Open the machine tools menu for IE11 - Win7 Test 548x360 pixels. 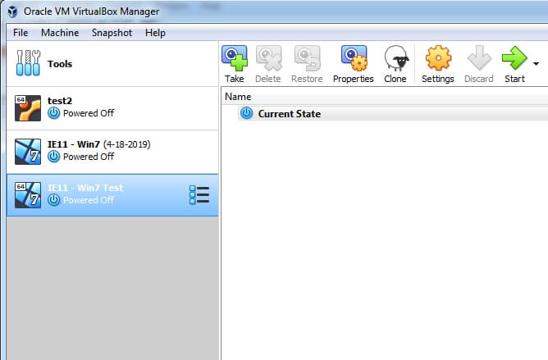(x=199, y=194)
